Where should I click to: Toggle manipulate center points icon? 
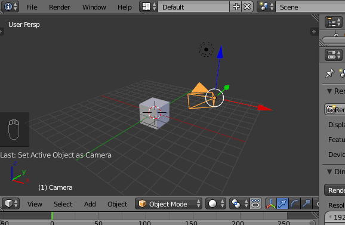(255, 204)
